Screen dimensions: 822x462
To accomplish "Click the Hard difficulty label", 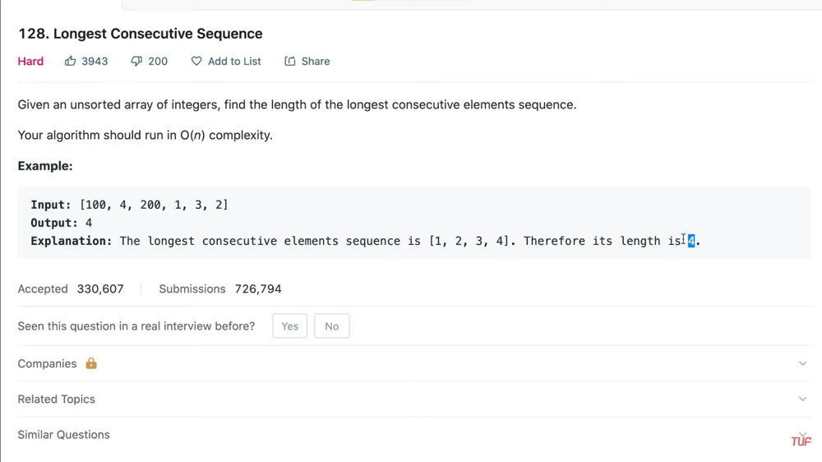I will point(30,62).
